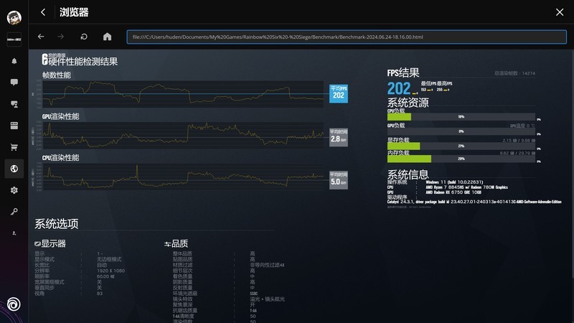Close the browser overlay with the X
574x323 pixels.
[560, 12]
